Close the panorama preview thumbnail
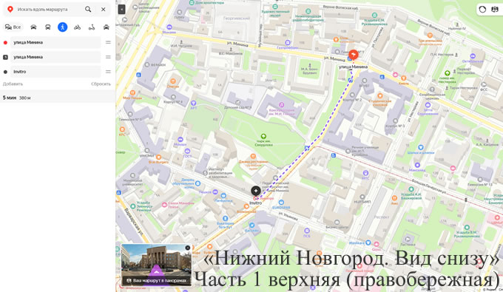The height and width of the screenshot is (292, 503). click(188, 248)
